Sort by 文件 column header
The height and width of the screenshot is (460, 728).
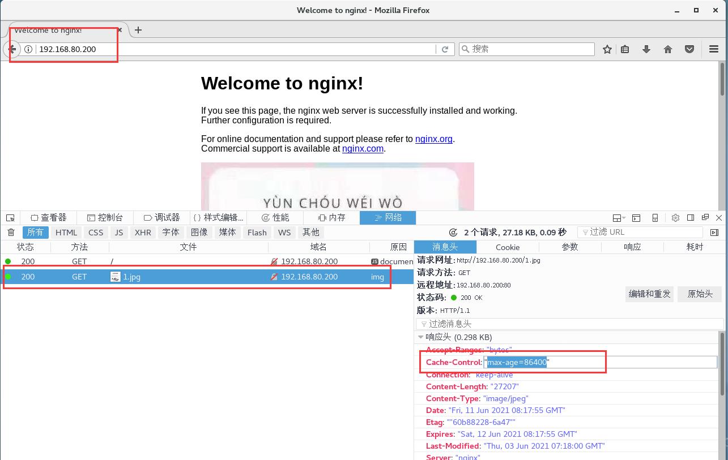(x=188, y=247)
